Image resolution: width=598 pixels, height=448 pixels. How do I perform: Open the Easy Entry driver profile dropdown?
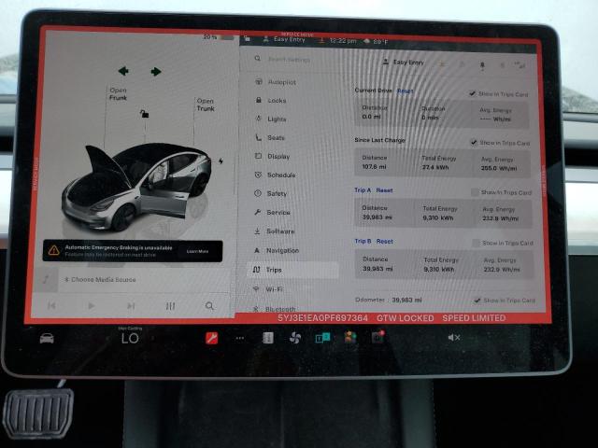point(404,63)
